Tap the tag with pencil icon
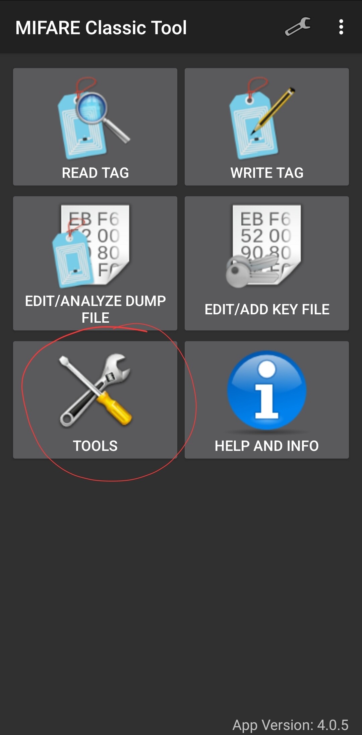This screenshot has height=735, width=362. [262, 118]
